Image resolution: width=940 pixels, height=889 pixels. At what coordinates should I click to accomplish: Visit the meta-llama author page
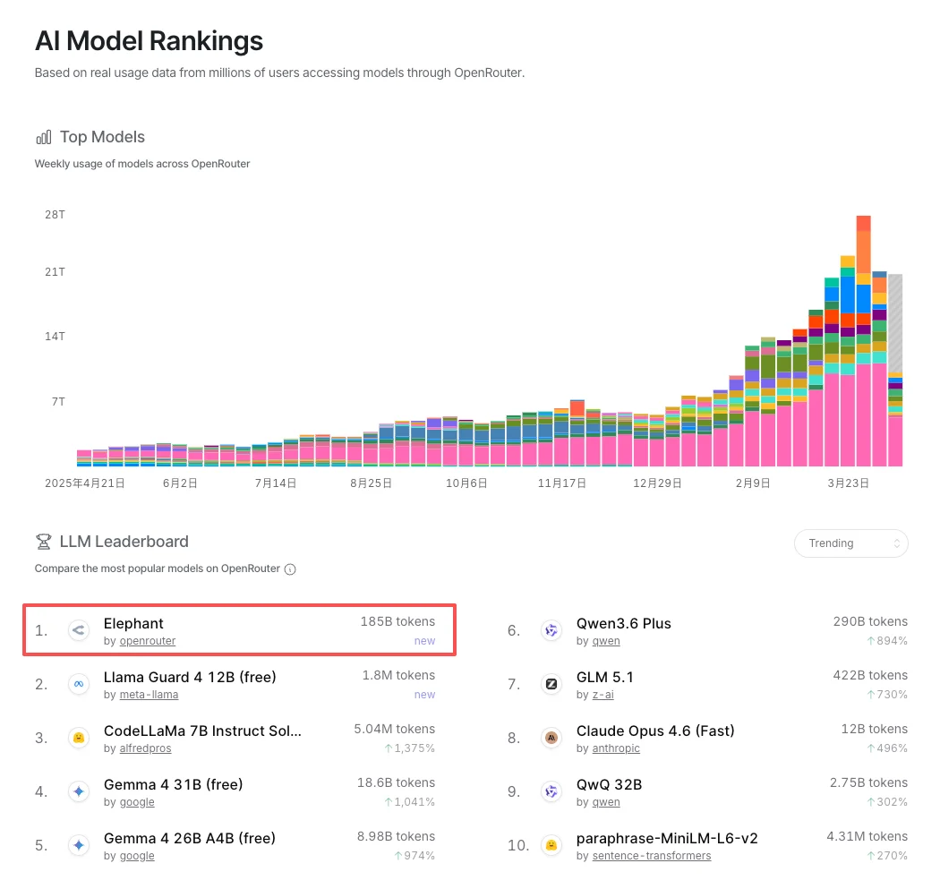148,695
